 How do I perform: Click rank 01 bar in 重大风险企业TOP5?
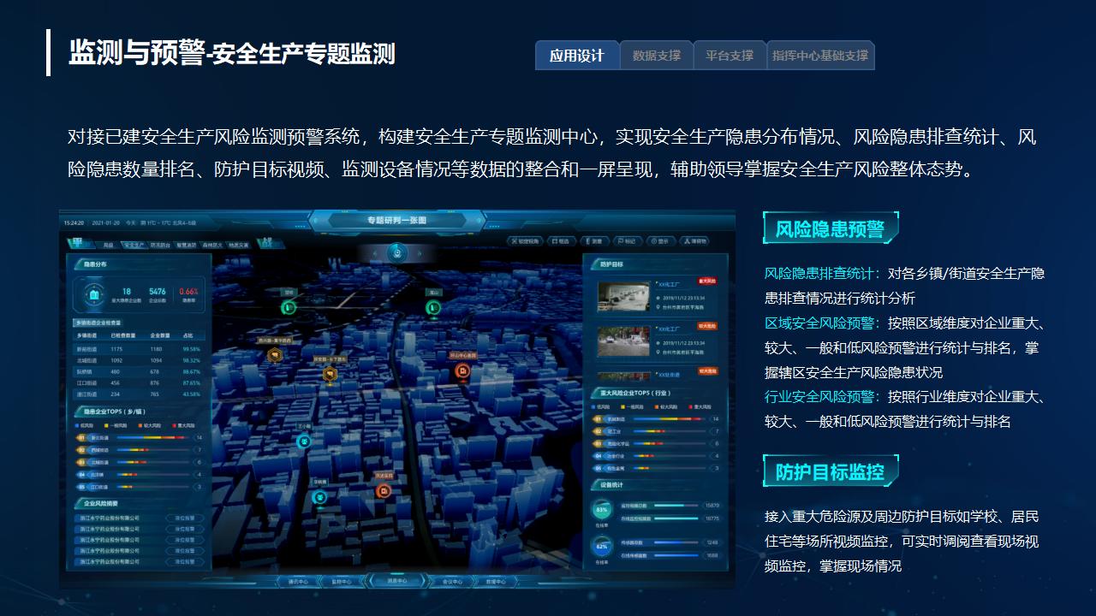click(x=668, y=419)
